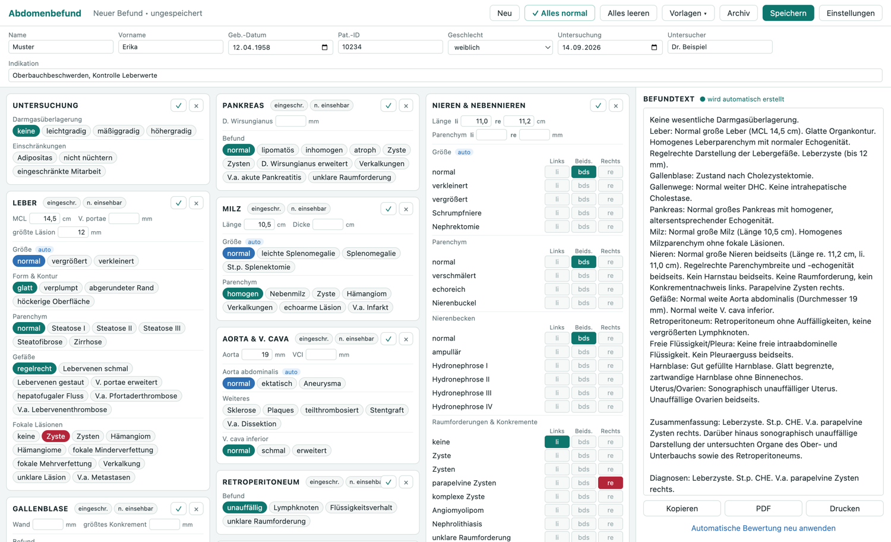This screenshot has height=542, width=891.
Task: Toggle 'Adipositas' restriction chip
Action: tap(35, 158)
